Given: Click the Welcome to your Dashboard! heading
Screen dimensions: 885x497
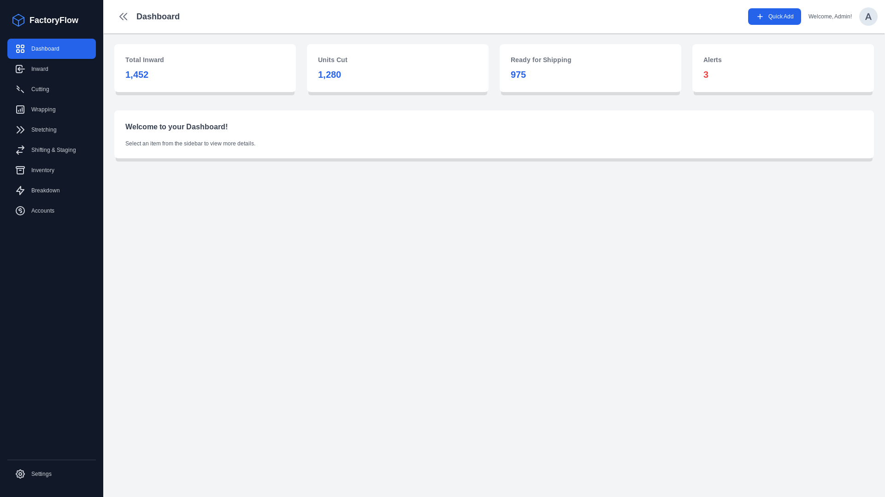Looking at the screenshot, I should pyautogui.click(x=177, y=127).
